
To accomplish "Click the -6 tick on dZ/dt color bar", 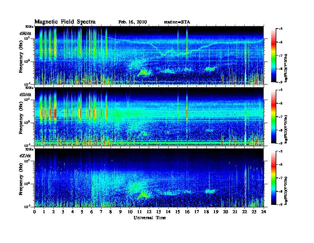I will coord(281,164).
